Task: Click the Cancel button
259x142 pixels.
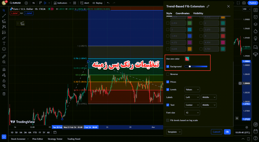Action: (x=217, y=132)
